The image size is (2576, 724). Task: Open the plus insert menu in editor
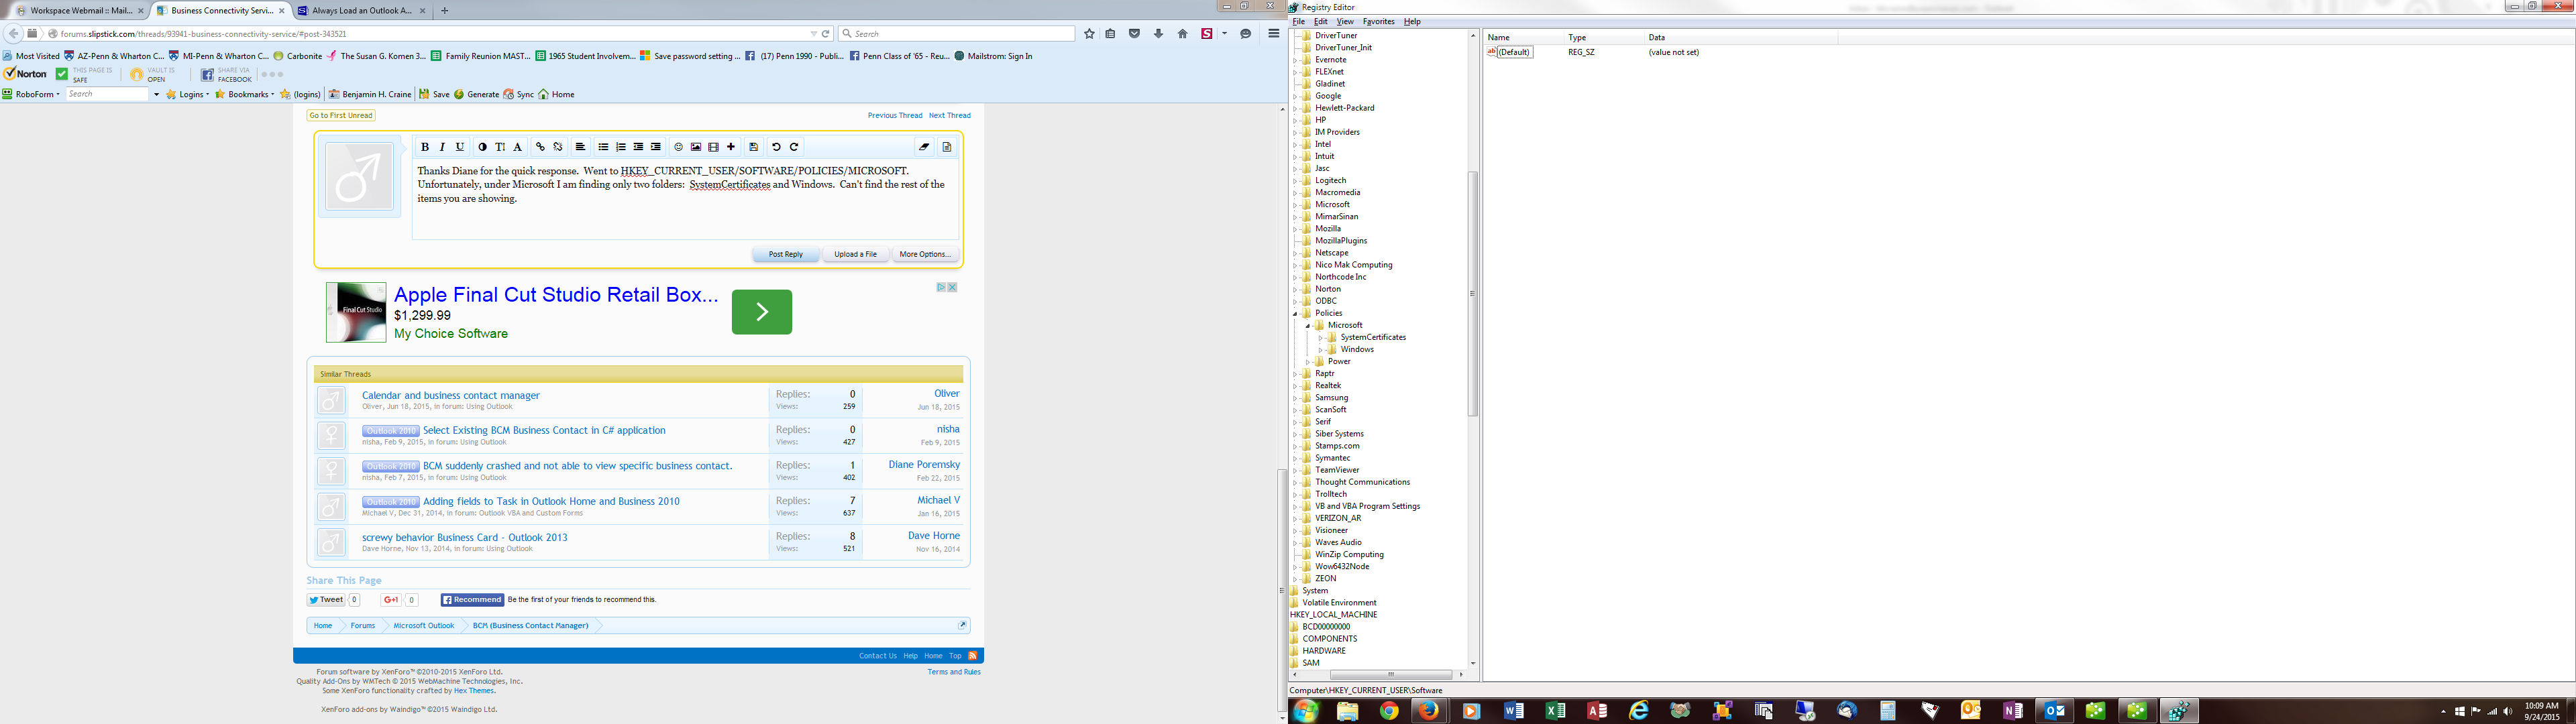coord(731,147)
